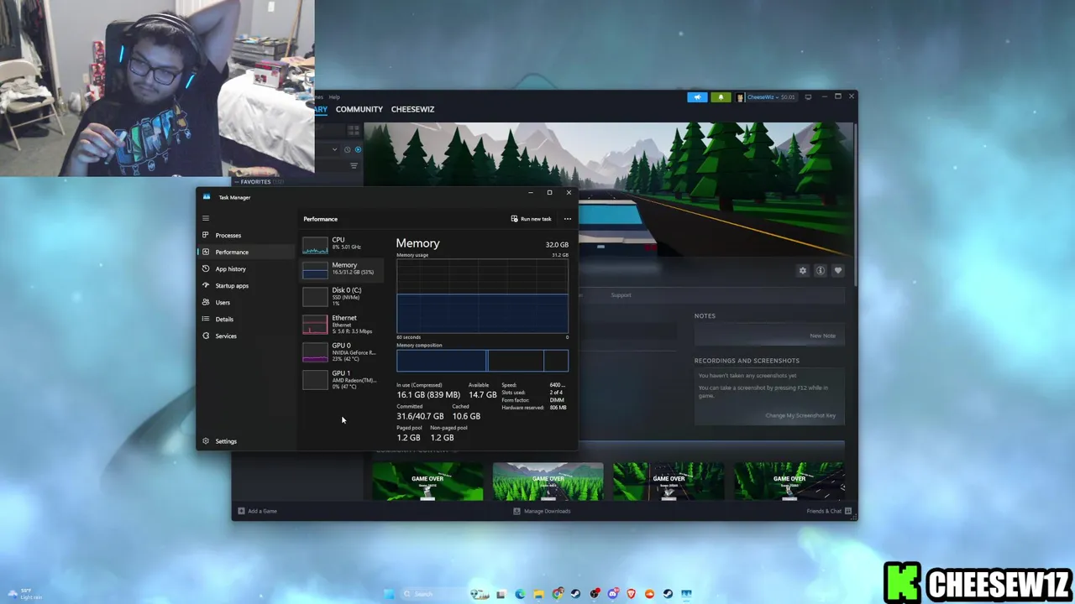Open third GAME OVER community screenshot

point(669,481)
